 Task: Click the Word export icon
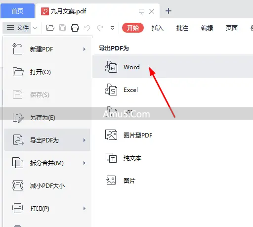(111, 67)
